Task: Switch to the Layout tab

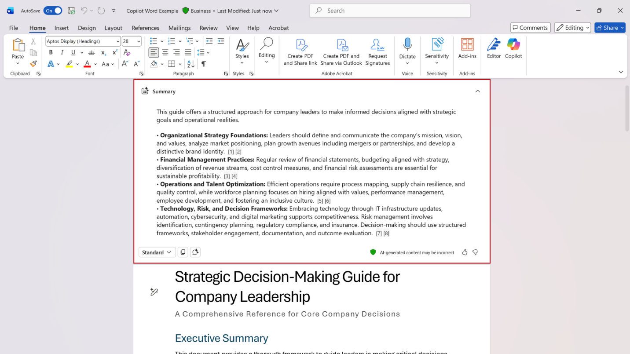Action: coord(113,28)
